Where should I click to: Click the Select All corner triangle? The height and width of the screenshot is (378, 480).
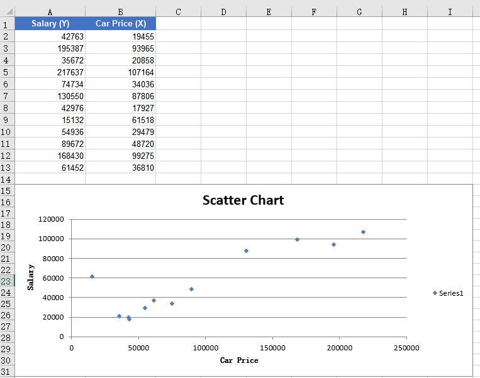(x=9, y=12)
